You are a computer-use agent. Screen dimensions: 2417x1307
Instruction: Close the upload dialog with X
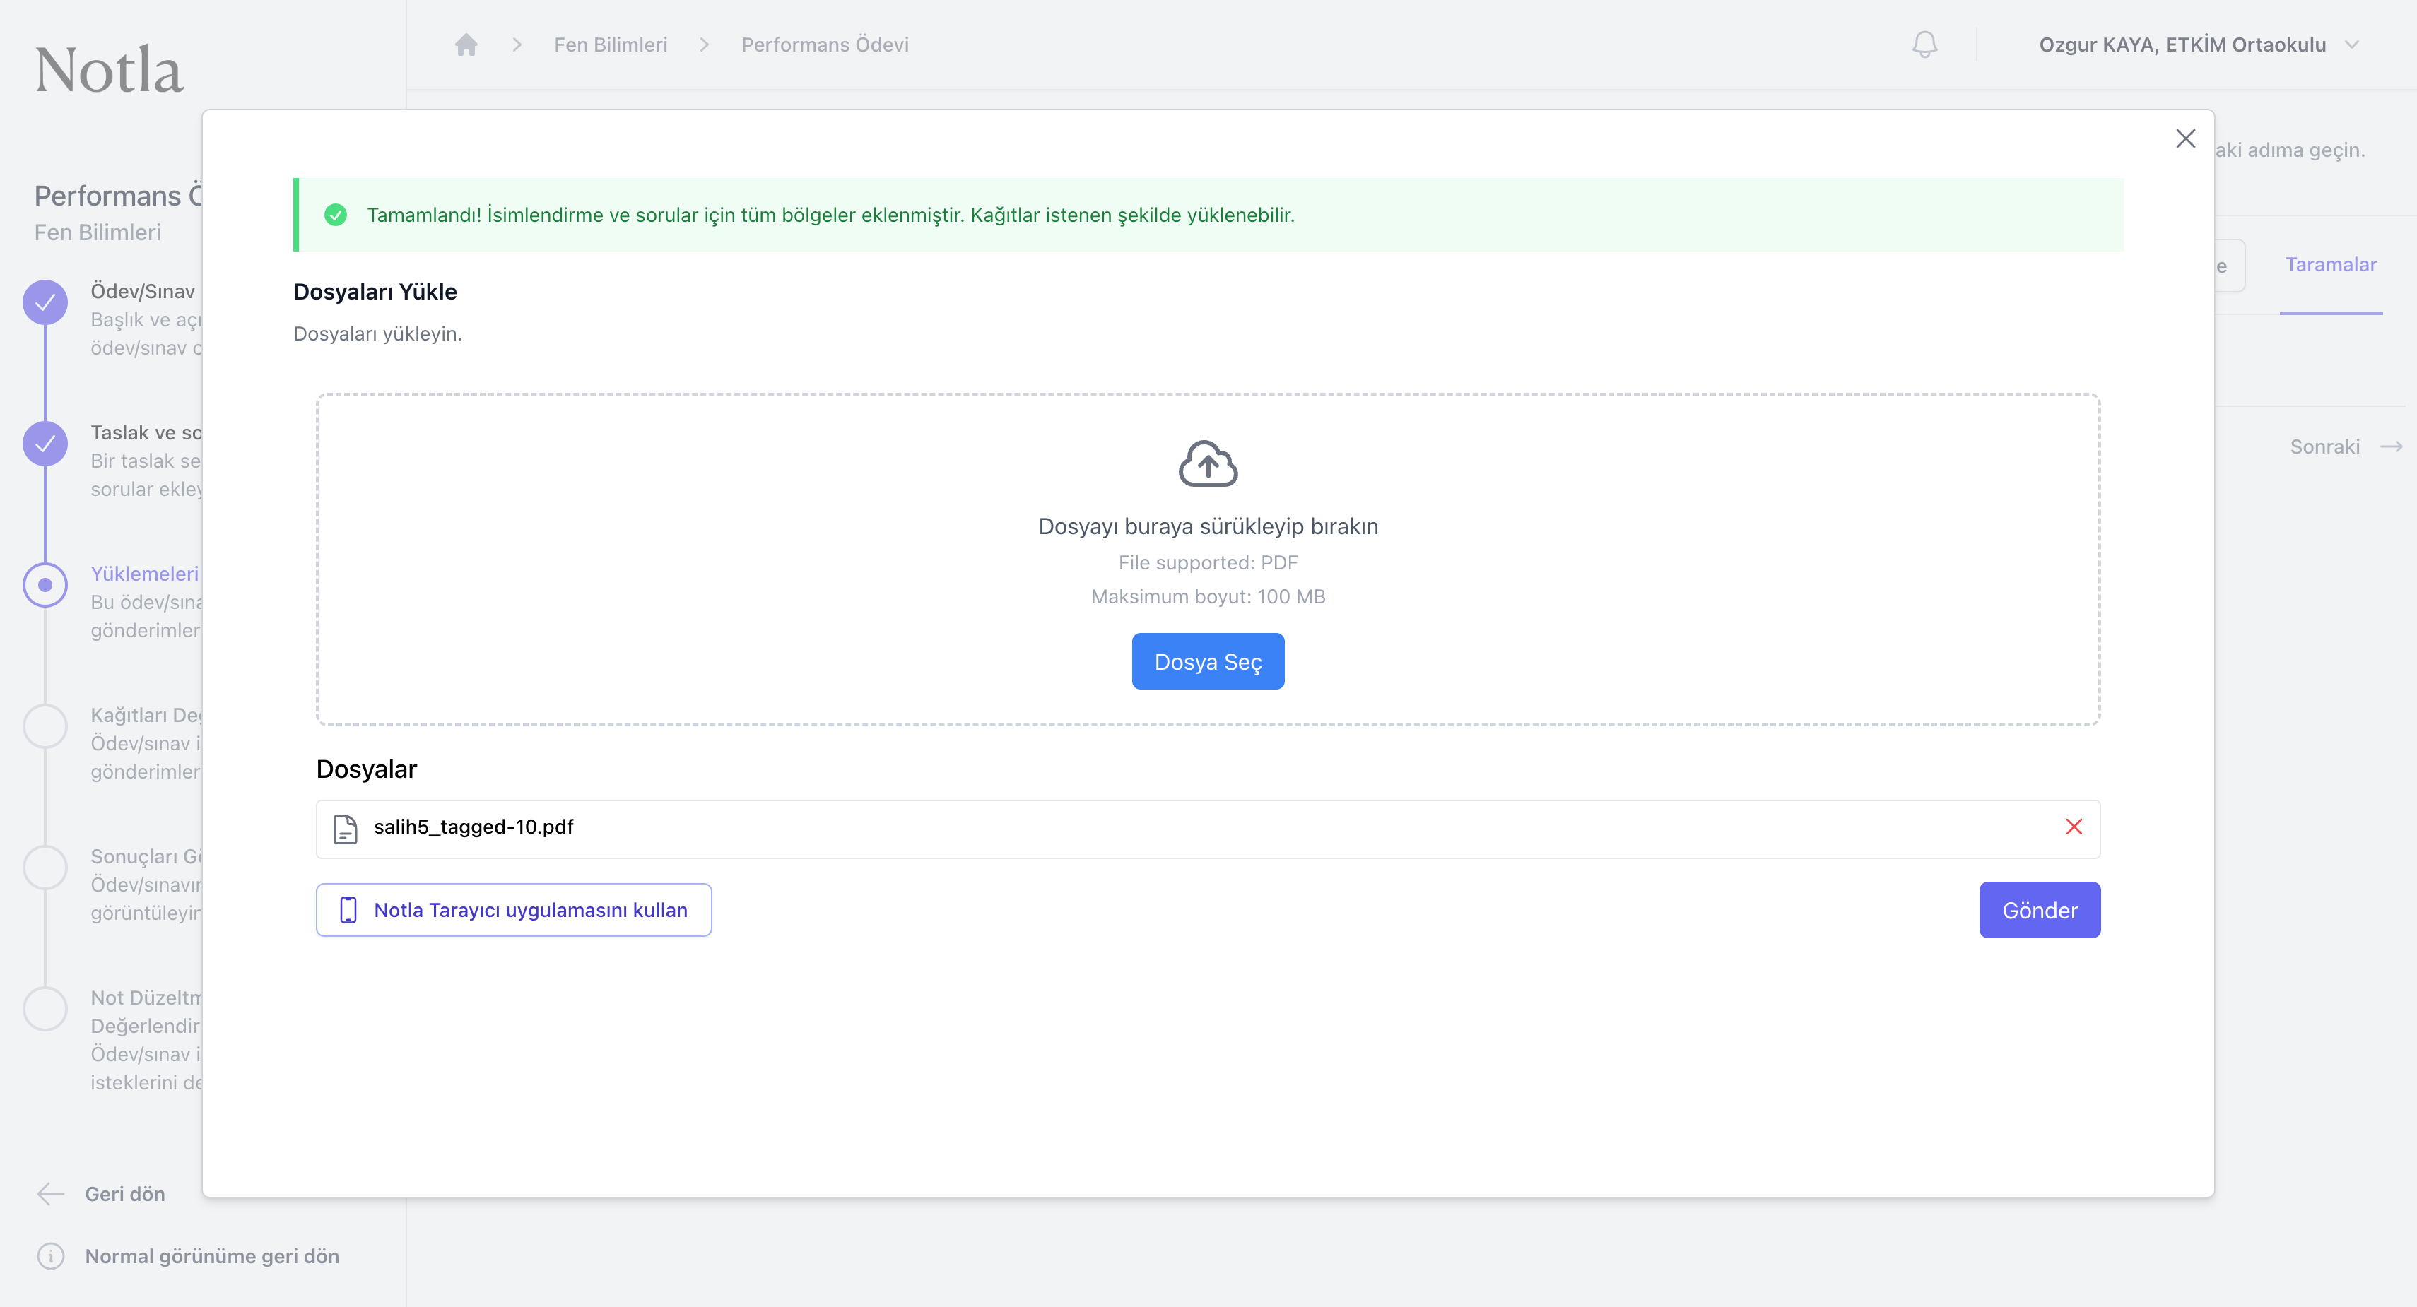2185,139
